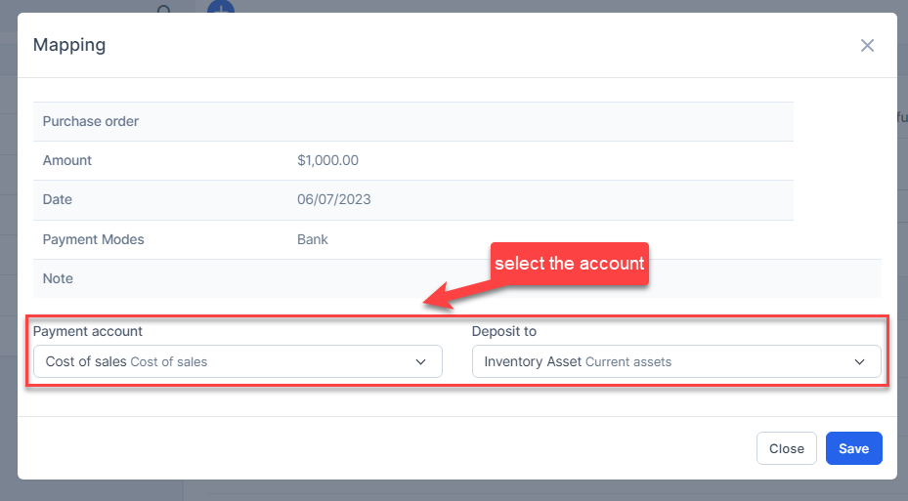Click the Bank payment mode value
Viewport: 908px width, 501px height.
(x=313, y=239)
